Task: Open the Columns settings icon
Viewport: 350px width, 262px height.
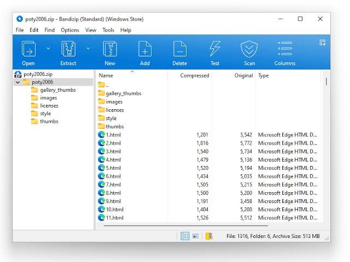Action: click(x=285, y=49)
